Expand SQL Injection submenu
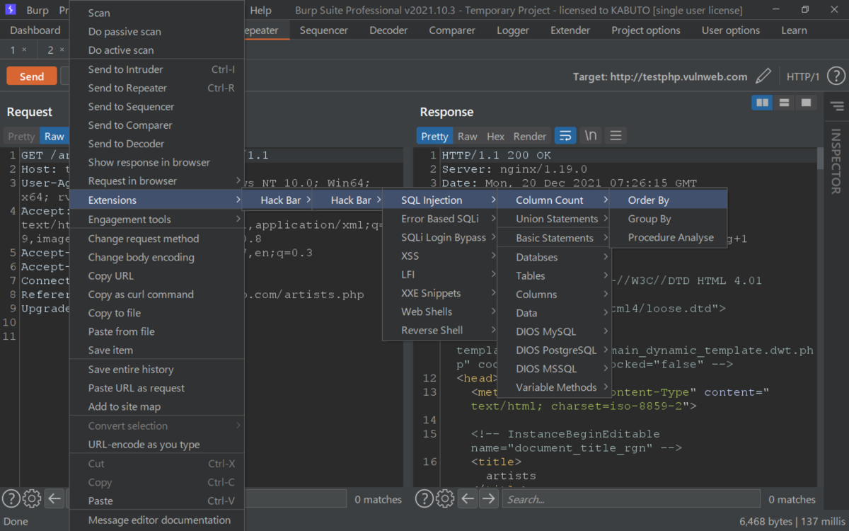The height and width of the screenshot is (531, 849). pyautogui.click(x=440, y=200)
